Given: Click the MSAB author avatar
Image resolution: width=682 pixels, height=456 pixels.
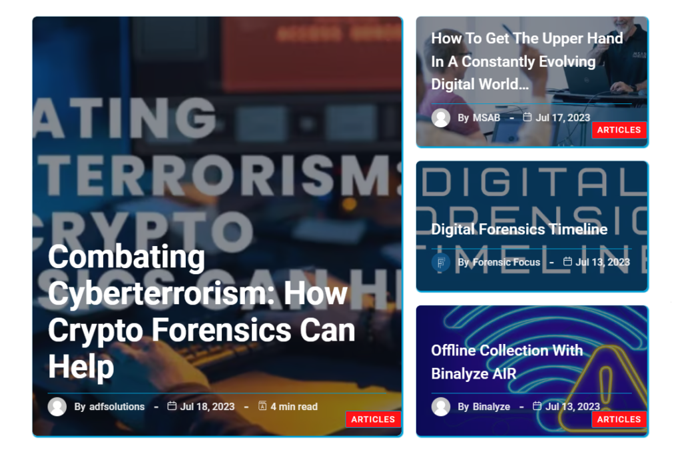Looking at the screenshot, I should [441, 117].
